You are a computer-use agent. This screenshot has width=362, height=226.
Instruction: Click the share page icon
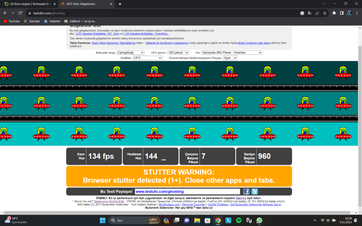317,13
